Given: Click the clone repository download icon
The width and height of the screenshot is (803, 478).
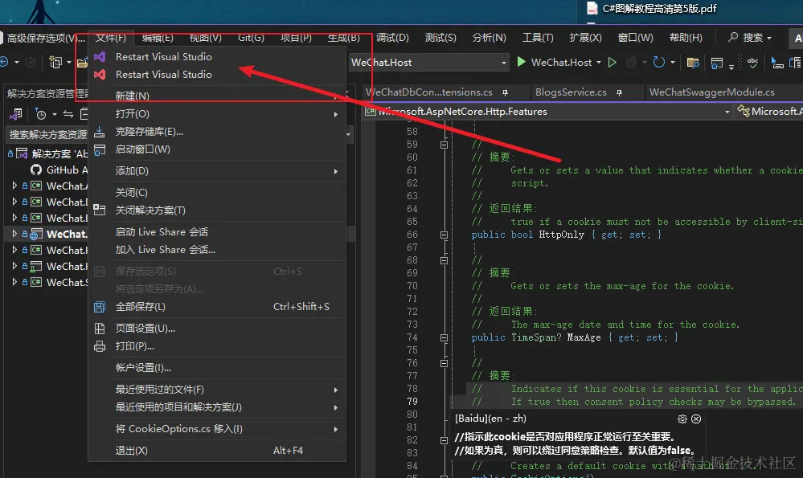Looking at the screenshot, I should 100,132.
